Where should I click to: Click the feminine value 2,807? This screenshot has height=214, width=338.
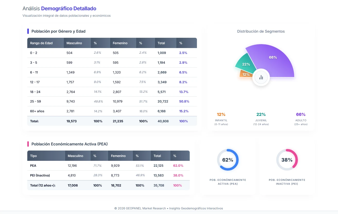117,92
